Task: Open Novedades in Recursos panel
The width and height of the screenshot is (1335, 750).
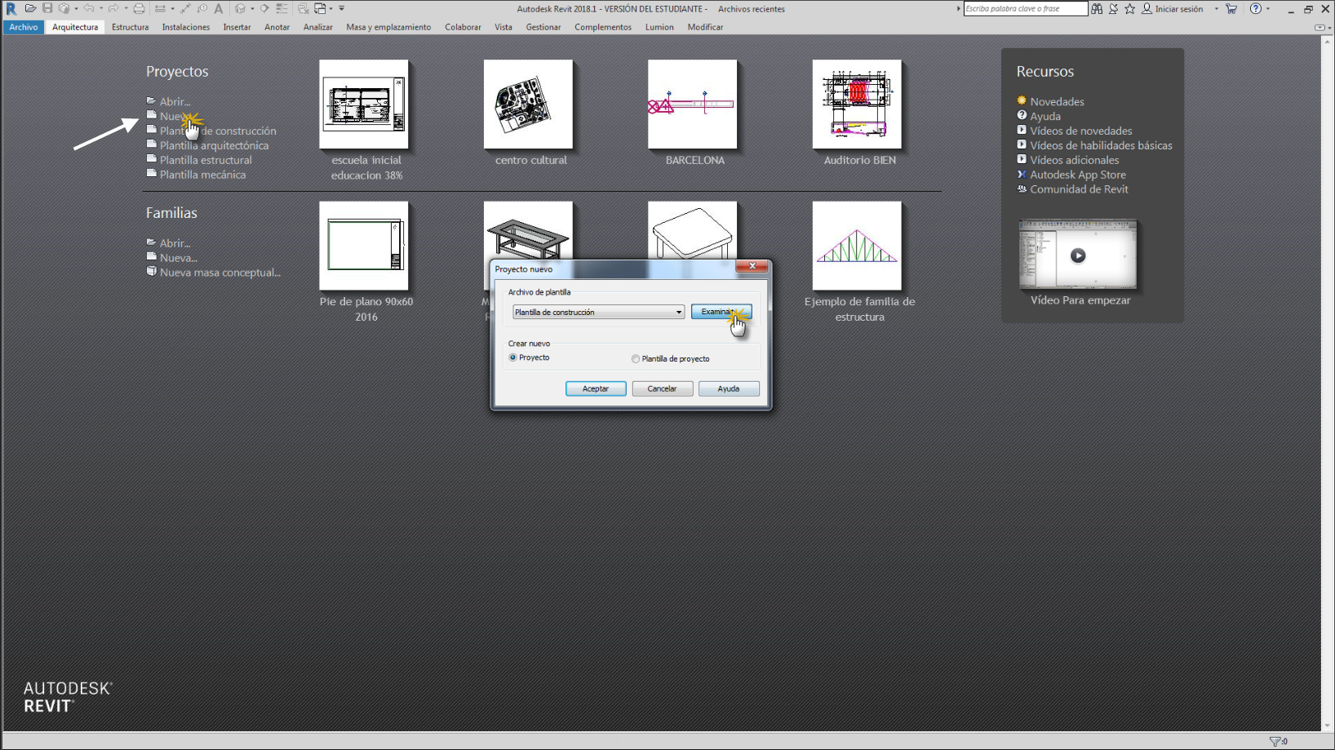Action: tap(1057, 101)
